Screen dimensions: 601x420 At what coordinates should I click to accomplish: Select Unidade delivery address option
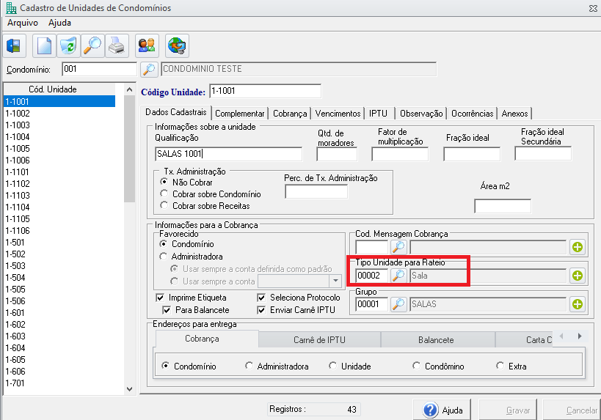[x=332, y=366]
